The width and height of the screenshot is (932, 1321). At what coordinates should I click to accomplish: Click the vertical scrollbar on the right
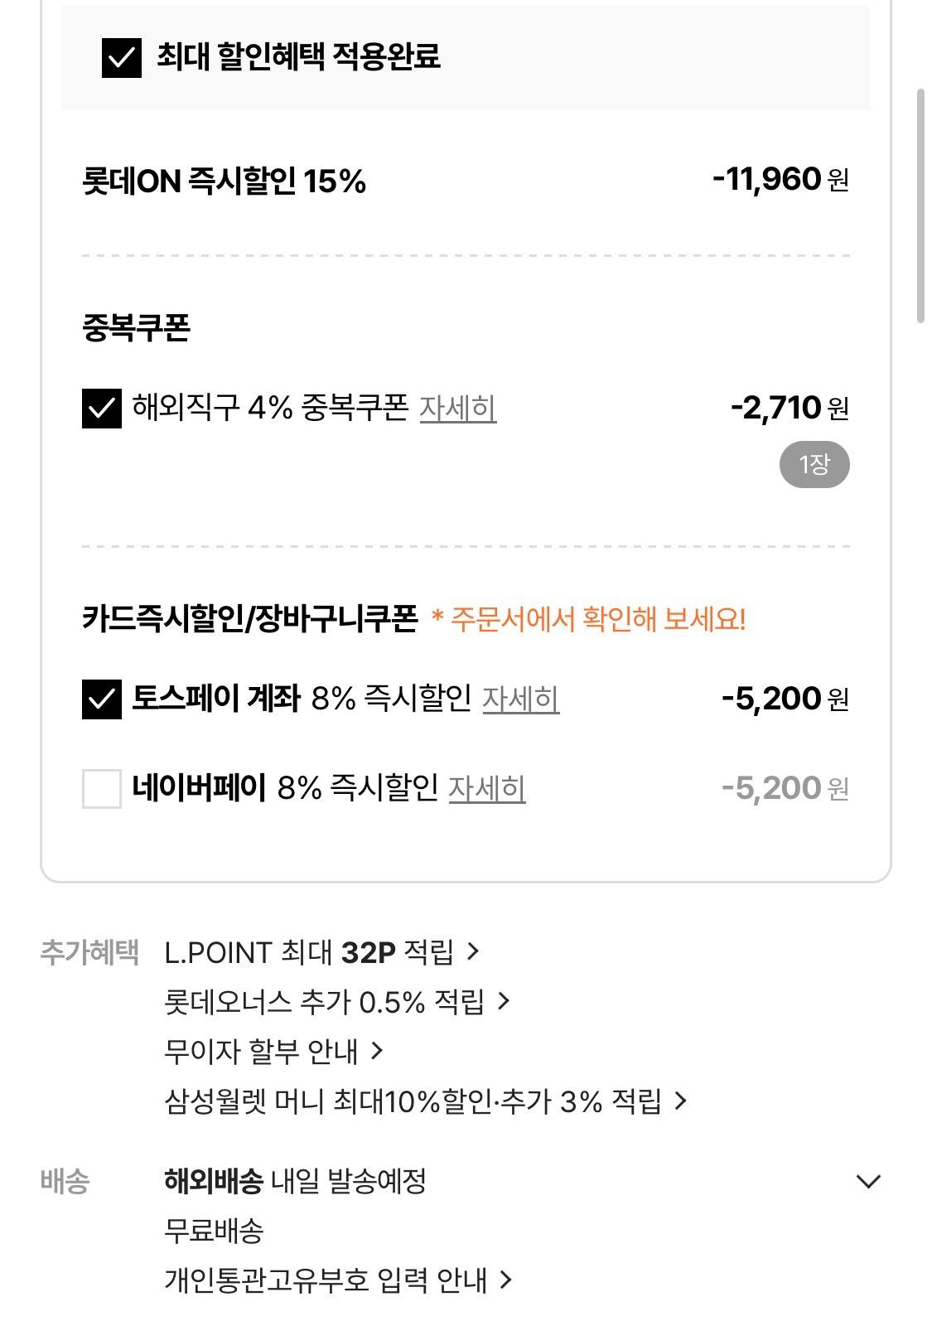920,206
